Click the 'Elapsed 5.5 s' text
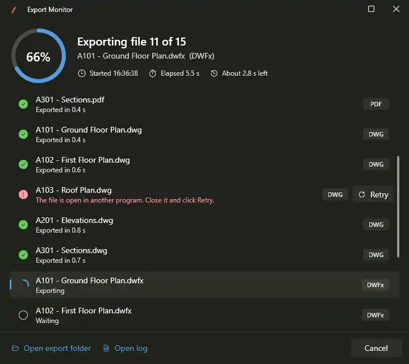This screenshot has height=364, width=409. point(180,73)
